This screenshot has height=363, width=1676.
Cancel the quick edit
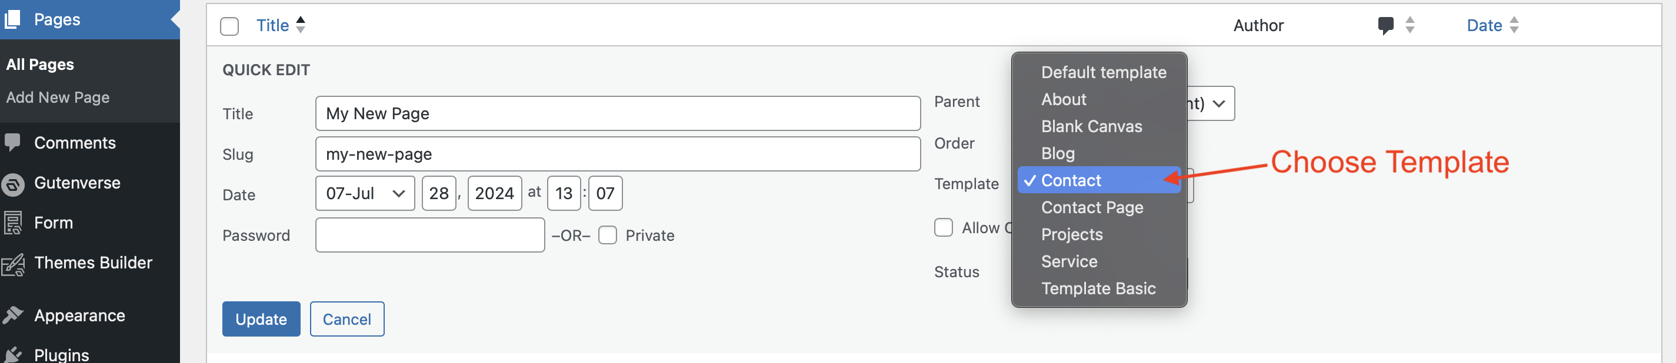(x=346, y=319)
